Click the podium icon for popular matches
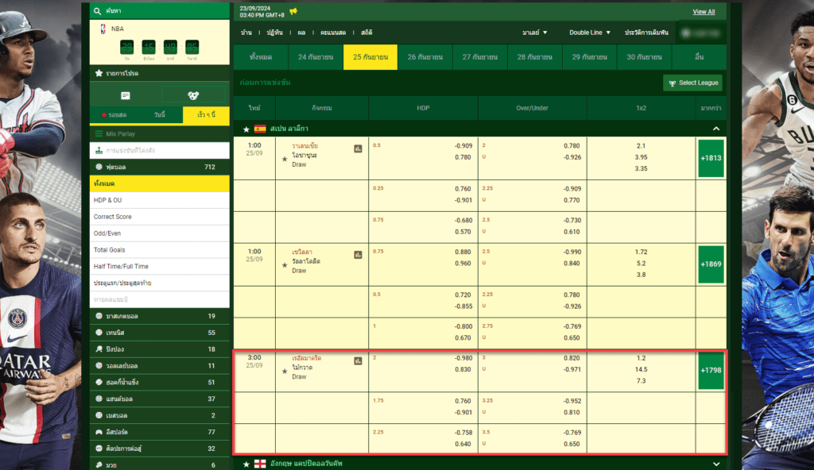Screen dimensions: 814x470 [x=99, y=150]
